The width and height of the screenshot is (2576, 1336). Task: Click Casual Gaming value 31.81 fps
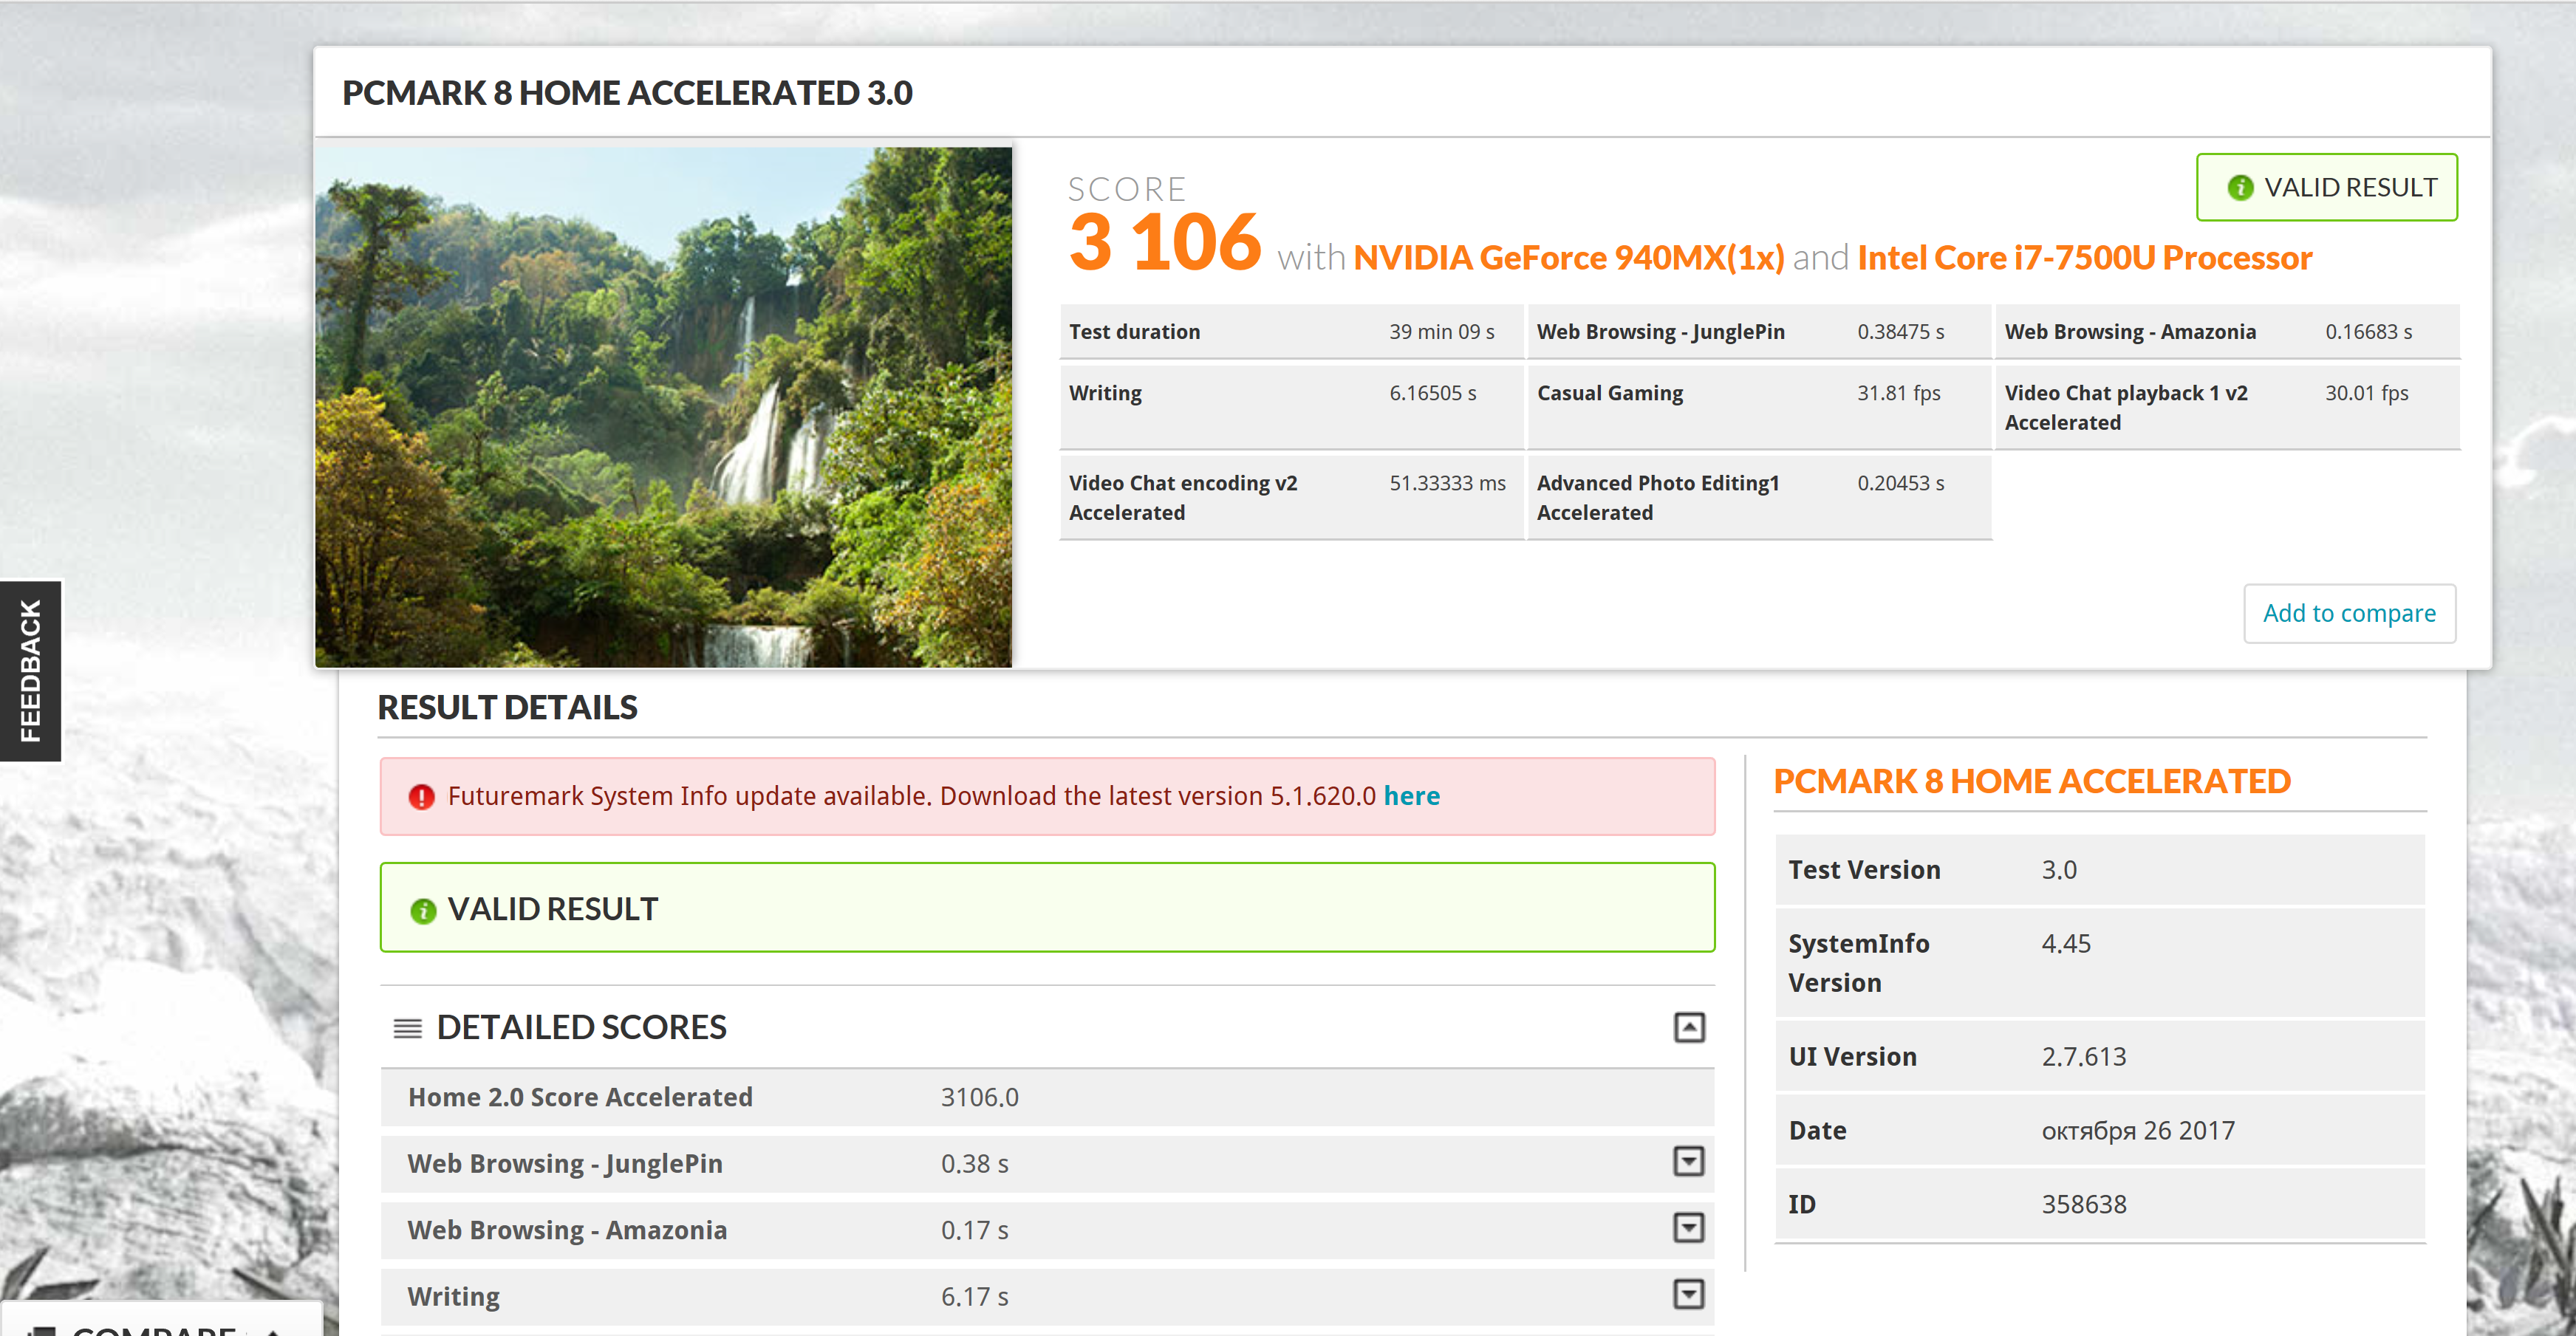pyautogui.click(x=1898, y=393)
